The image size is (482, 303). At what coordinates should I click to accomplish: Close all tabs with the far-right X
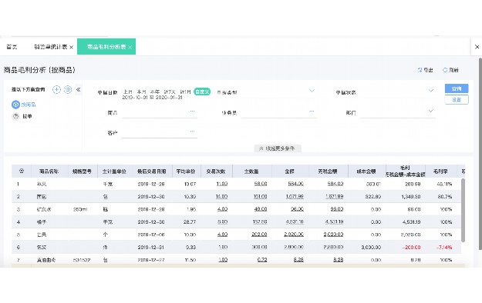477,47
